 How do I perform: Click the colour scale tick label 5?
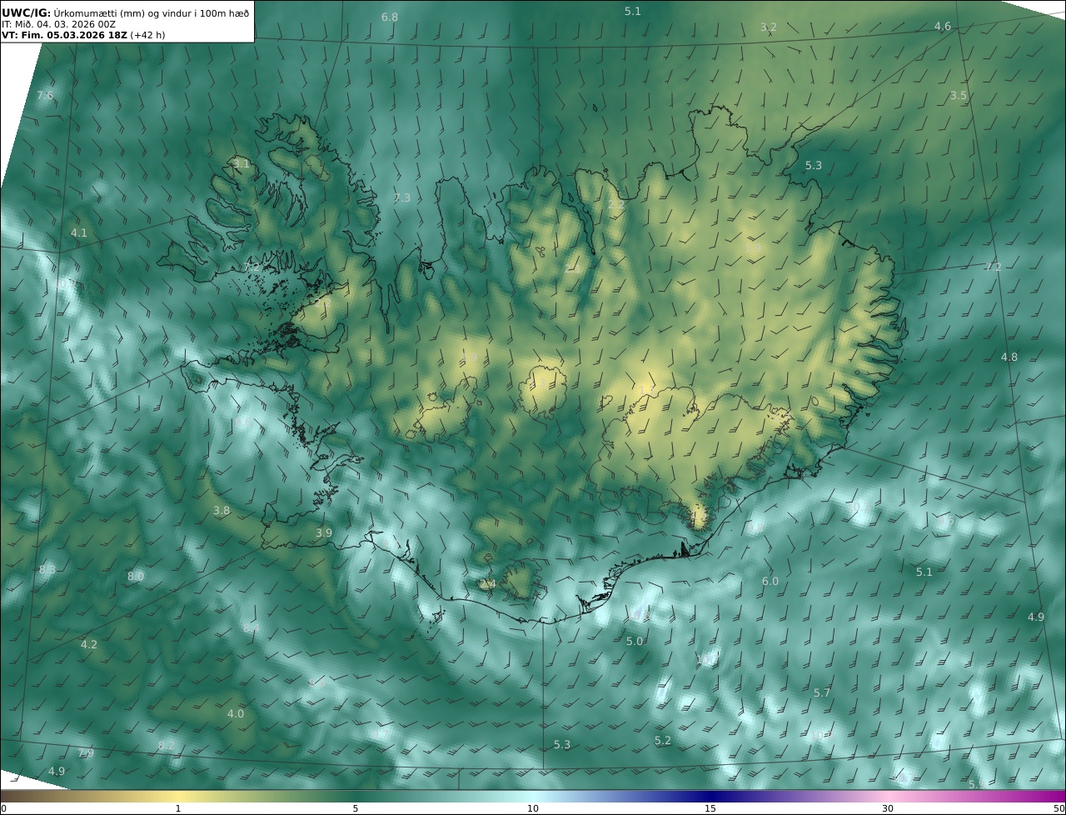click(x=356, y=808)
